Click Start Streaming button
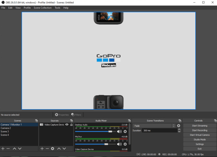 click(200, 125)
